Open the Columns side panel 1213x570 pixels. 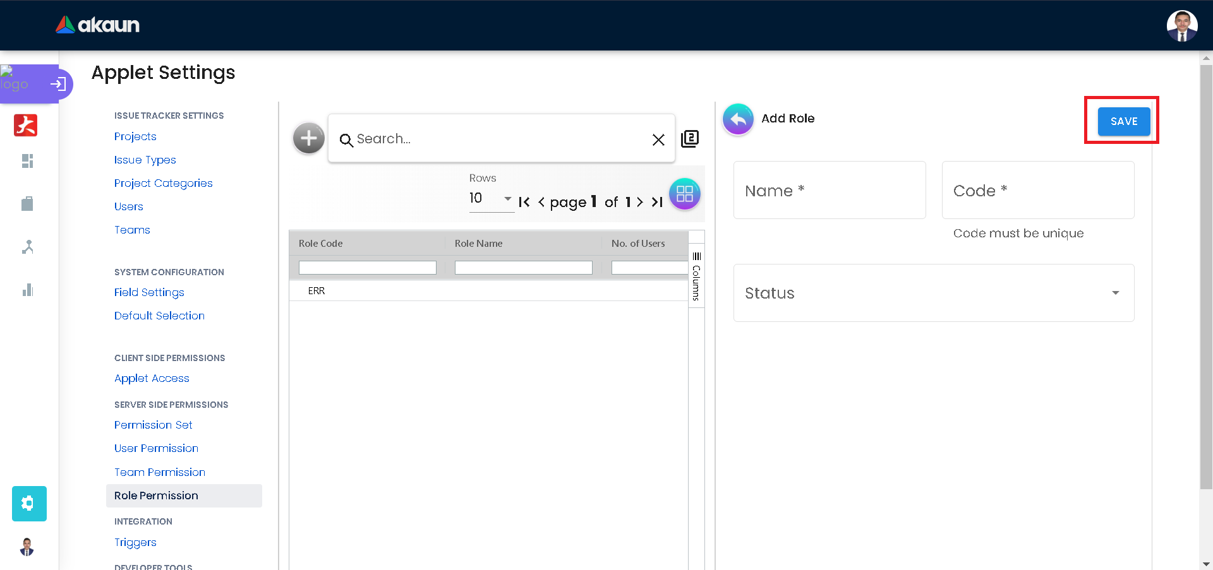tap(696, 276)
